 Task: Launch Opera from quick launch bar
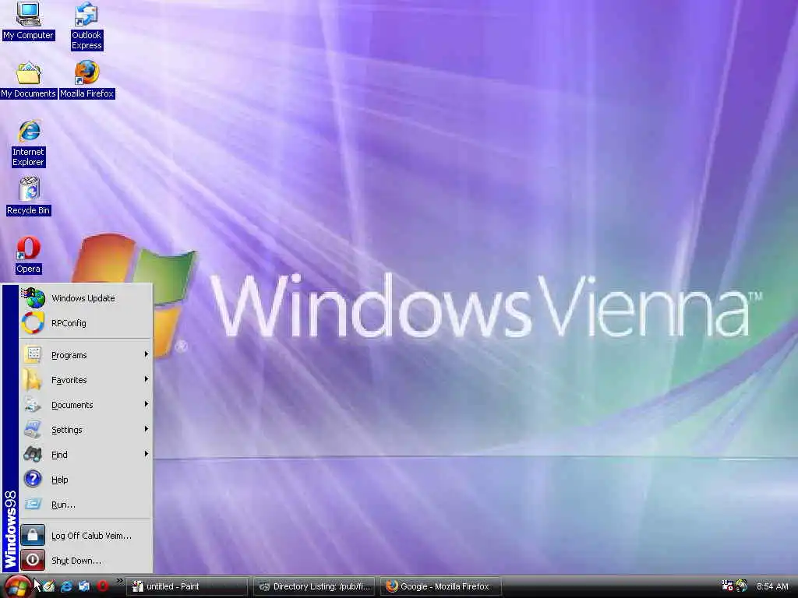point(102,586)
